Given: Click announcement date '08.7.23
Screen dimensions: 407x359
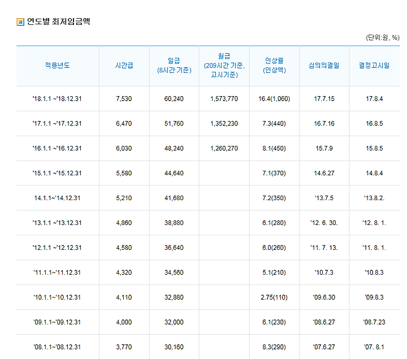Looking at the screenshot, I should click(x=374, y=322).
